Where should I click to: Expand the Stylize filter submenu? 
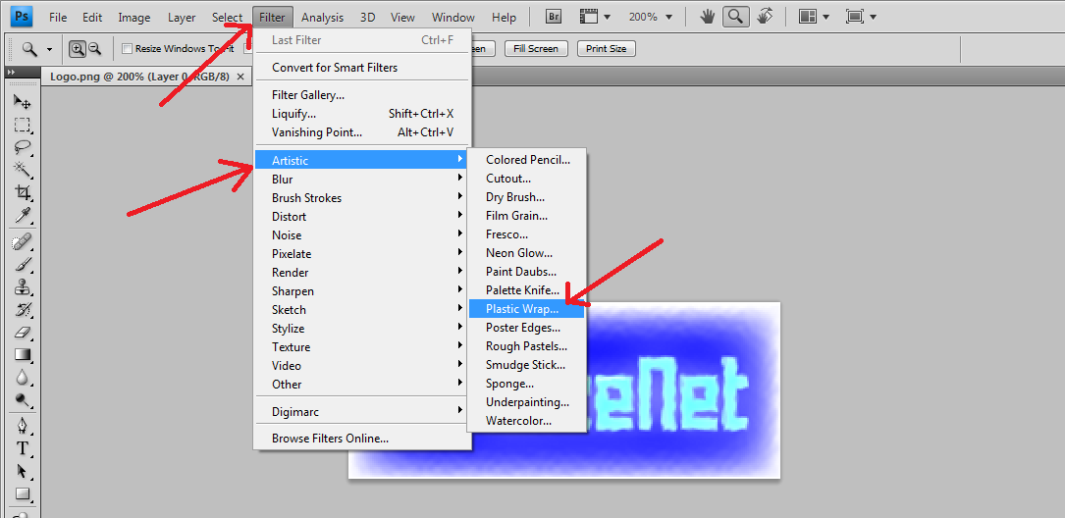[x=362, y=328]
